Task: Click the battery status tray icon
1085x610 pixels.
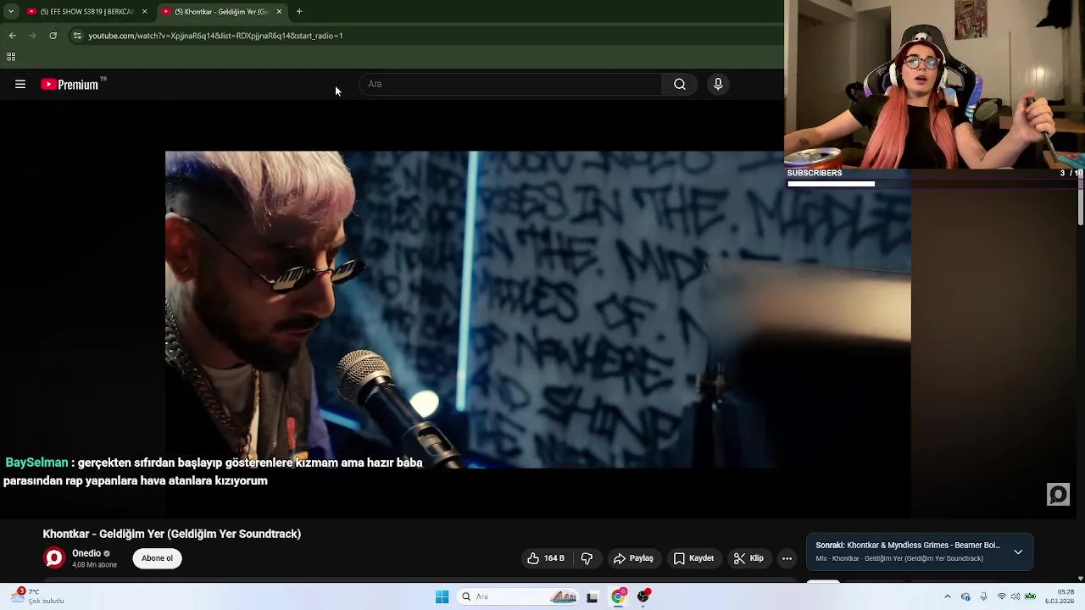Action: tap(1031, 596)
